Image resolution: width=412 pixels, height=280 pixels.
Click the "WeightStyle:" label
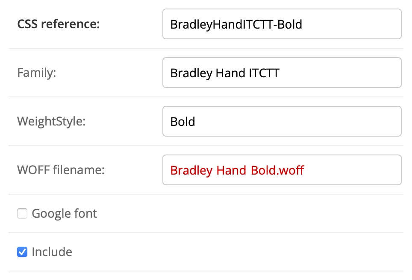coord(51,122)
